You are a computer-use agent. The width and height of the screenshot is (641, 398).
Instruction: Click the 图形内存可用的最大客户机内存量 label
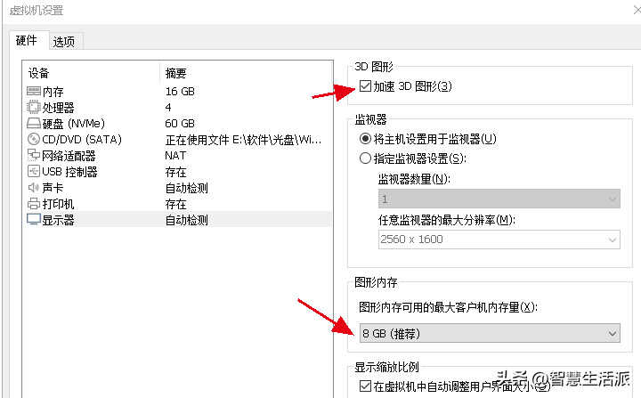[448, 307]
